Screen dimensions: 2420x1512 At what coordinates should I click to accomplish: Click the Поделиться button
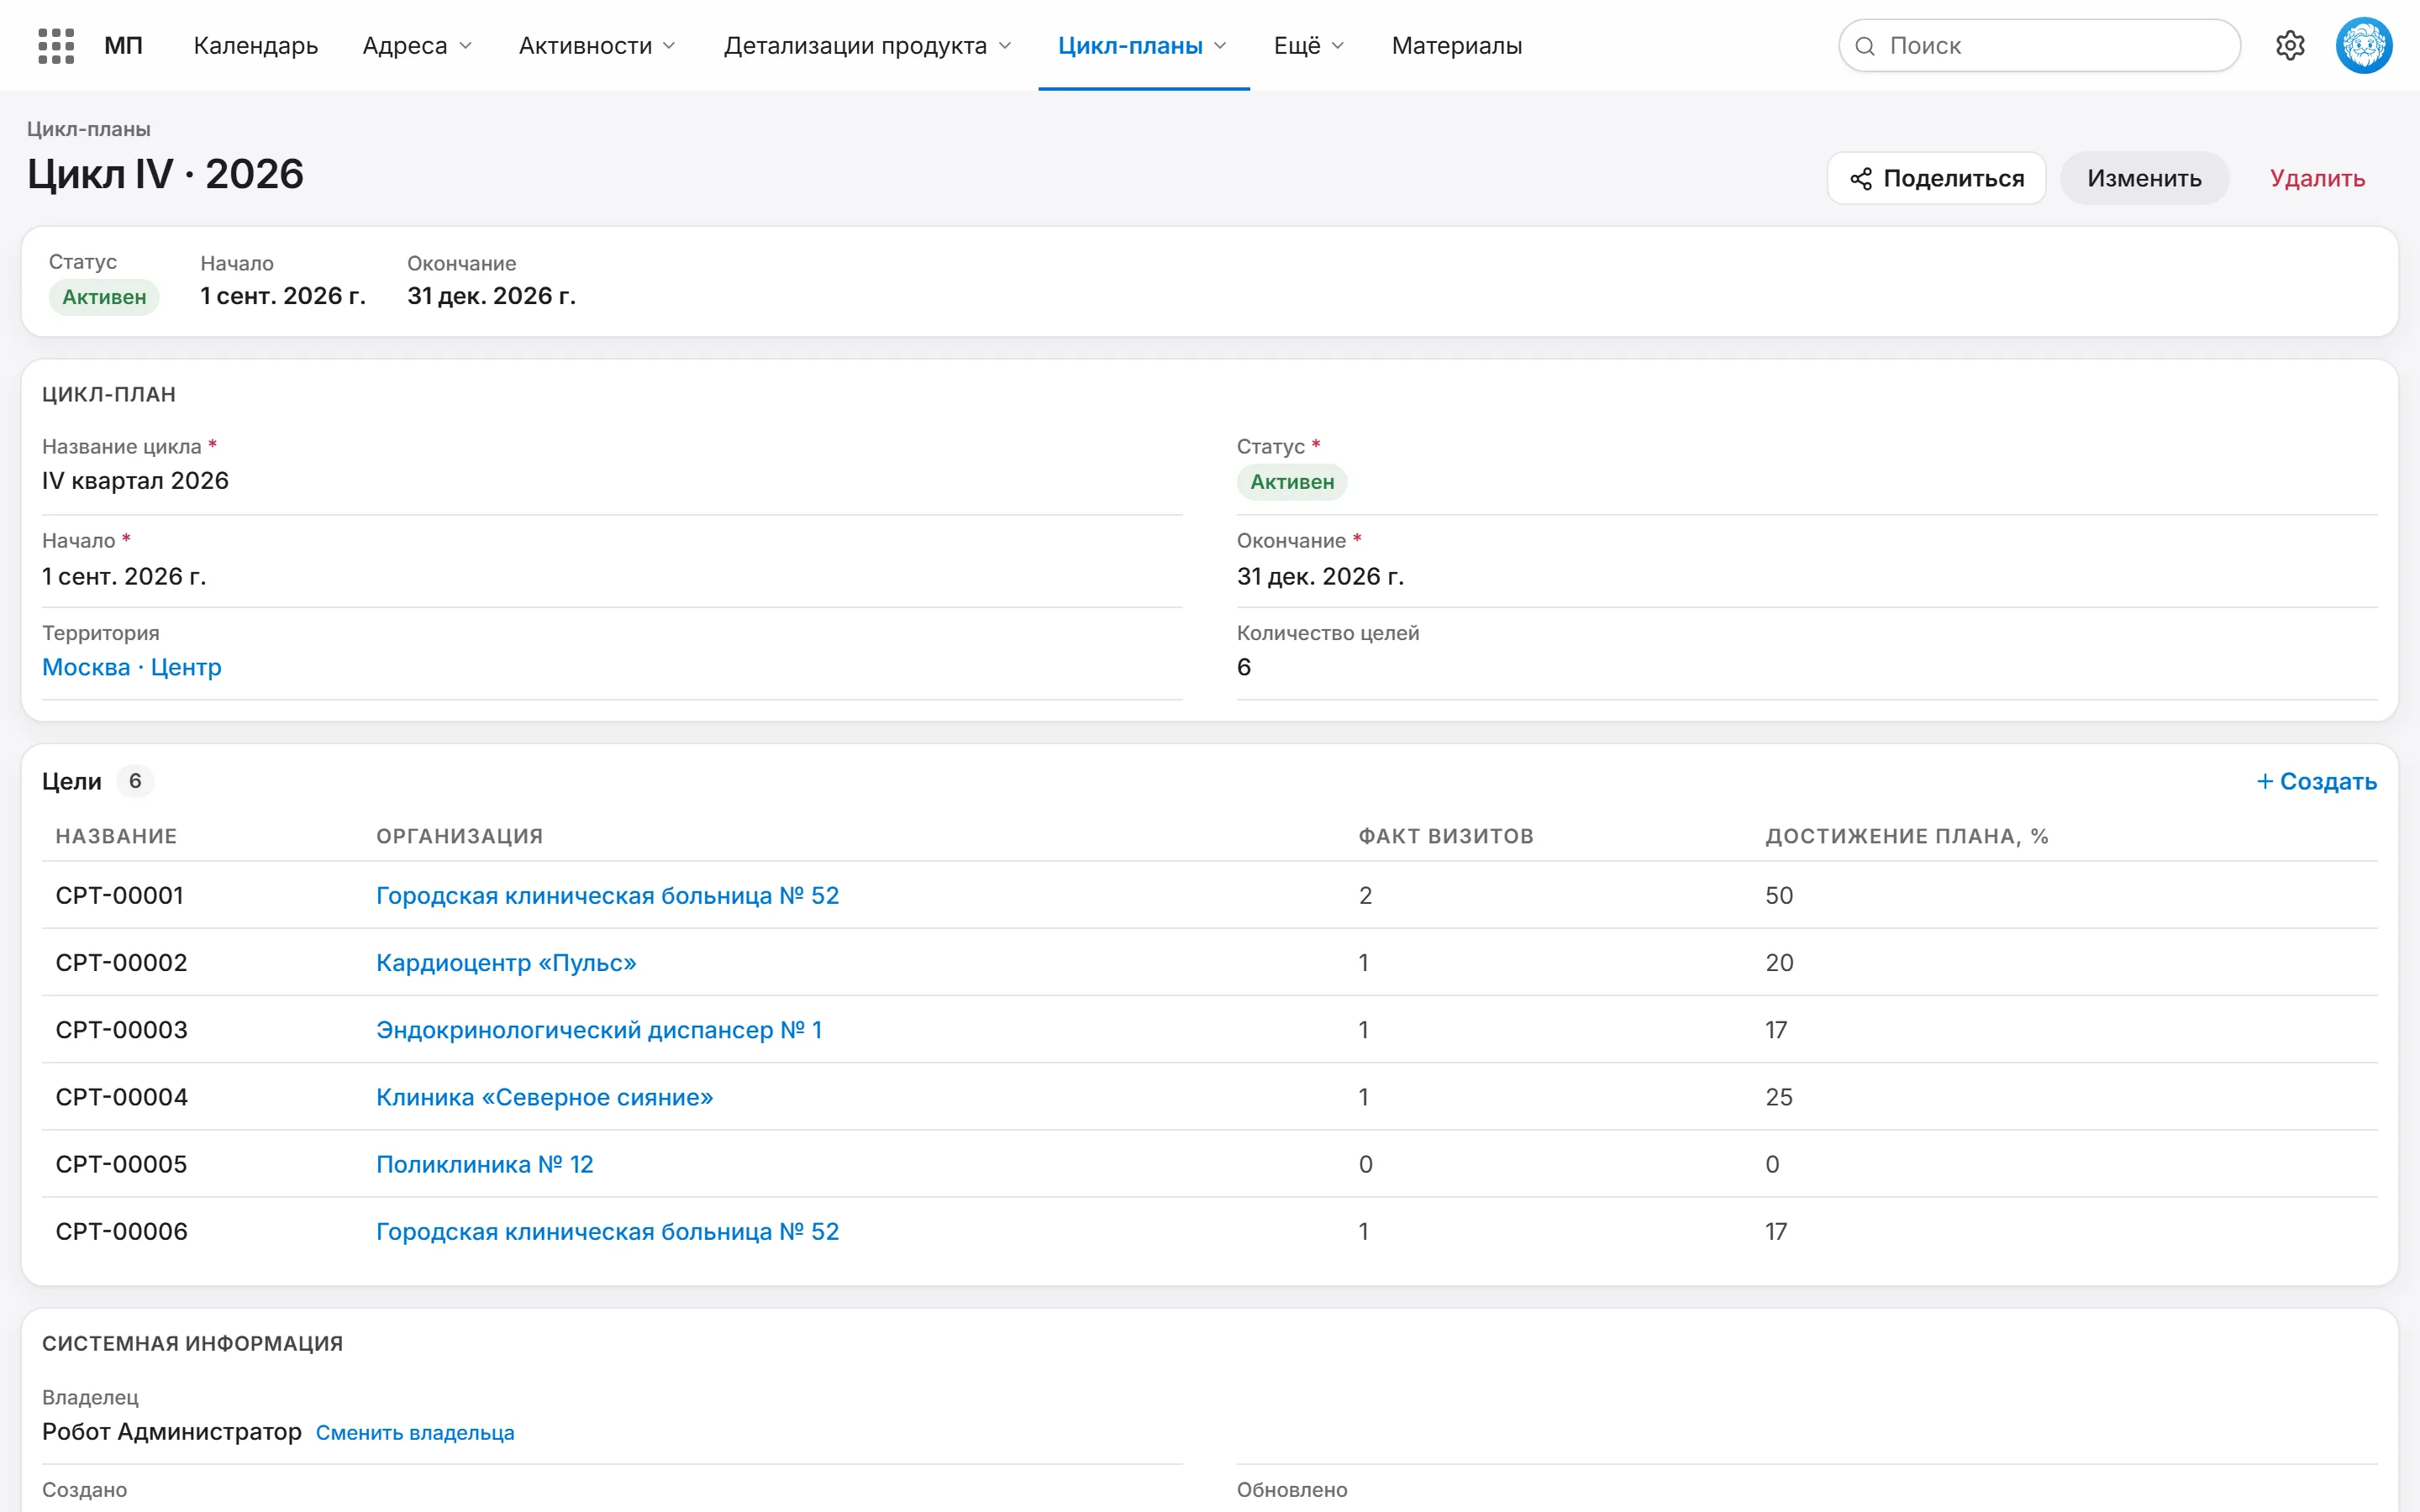tap(1937, 178)
